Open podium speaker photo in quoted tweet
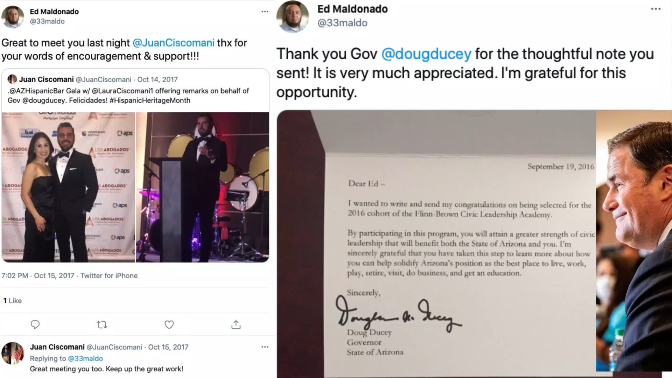 203,187
